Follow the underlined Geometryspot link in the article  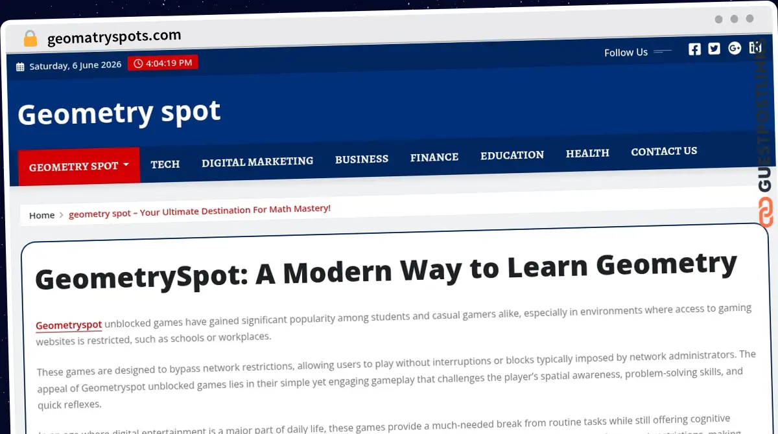pyautogui.click(x=69, y=325)
